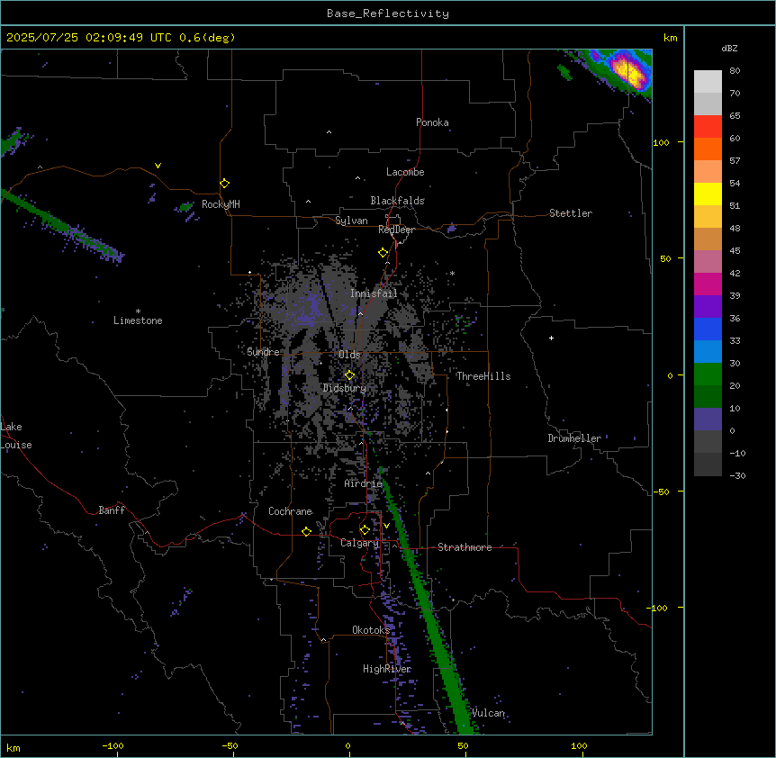
Task: Click the Sylvan label
Action: pos(351,221)
